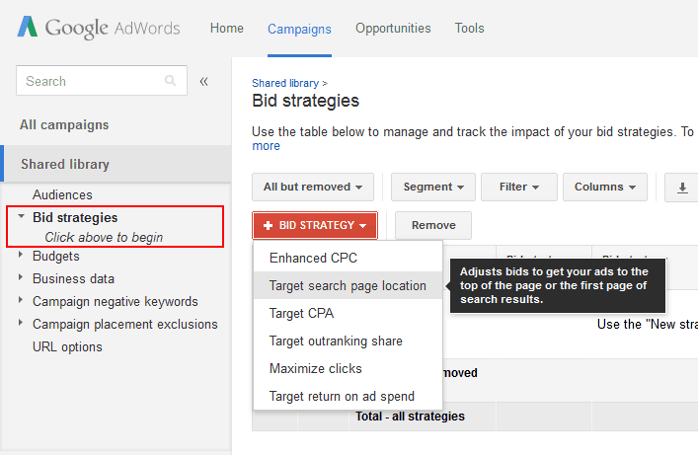Screen dimensions: 698x455
Task: Open Audiences under Shared library
Action: point(62,195)
